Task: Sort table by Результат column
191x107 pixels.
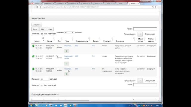Action: point(107,41)
